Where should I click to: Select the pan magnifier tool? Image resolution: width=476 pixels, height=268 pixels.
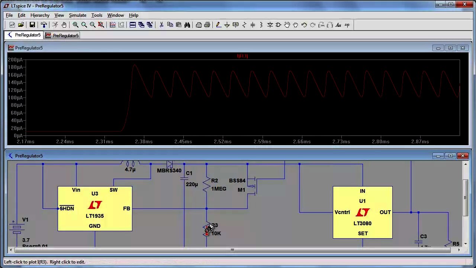click(84, 25)
